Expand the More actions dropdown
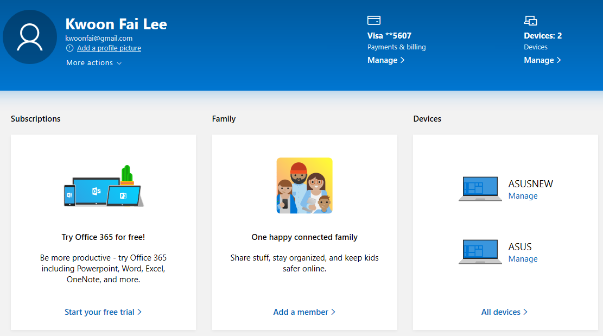This screenshot has height=336, width=603. pyautogui.click(x=93, y=63)
